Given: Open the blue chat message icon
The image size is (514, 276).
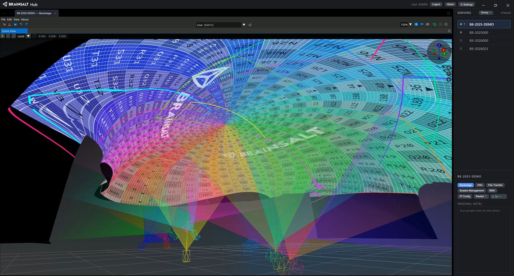Looking at the screenshot, I should click(x=422, y=24).
